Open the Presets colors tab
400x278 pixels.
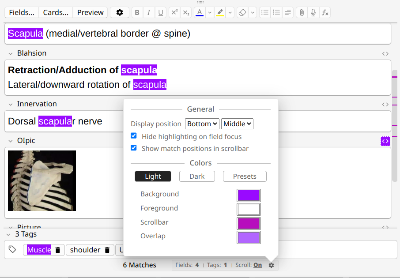coord(245,177)
